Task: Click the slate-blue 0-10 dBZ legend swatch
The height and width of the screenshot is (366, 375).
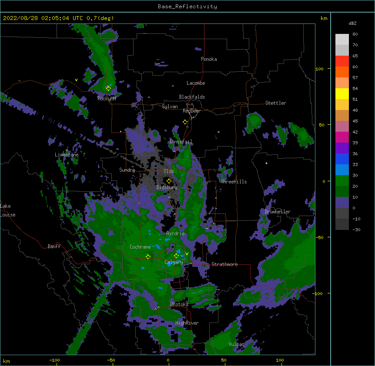Action: point(342,203)
